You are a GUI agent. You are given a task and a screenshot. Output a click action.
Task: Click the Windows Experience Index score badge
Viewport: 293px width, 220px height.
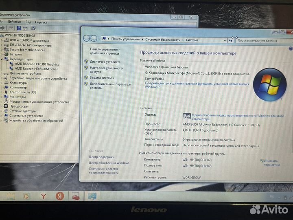pyautogui.click(x=187, y=116)
